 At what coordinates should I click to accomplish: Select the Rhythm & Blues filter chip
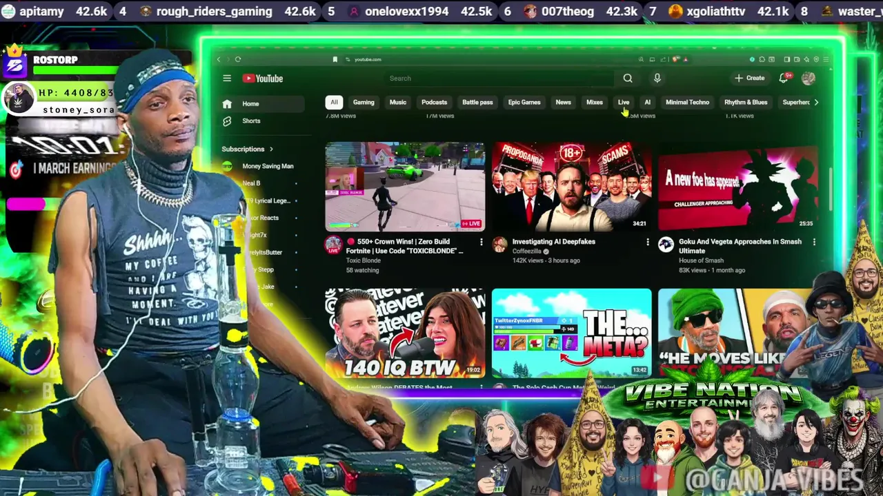746,103
